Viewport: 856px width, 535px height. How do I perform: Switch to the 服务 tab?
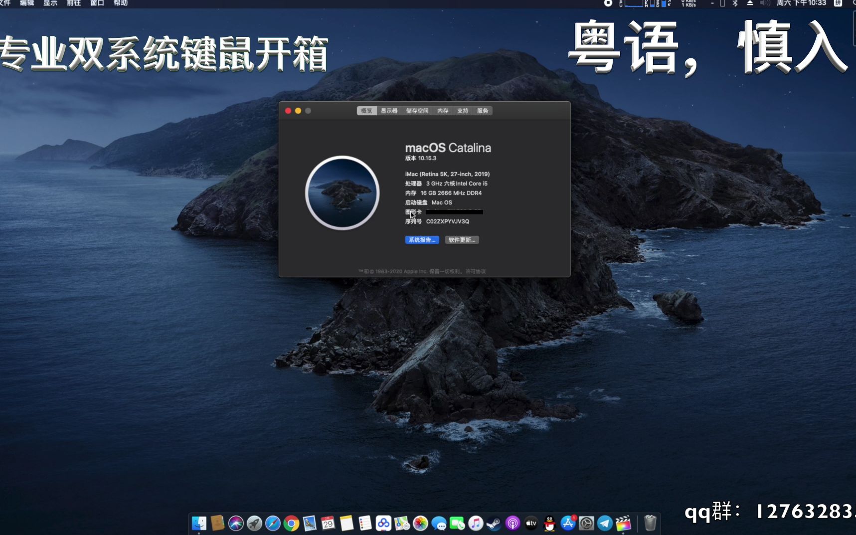pyautogui.click(x=483, y=111)
